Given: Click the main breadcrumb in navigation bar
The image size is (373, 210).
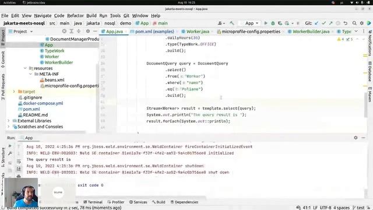Looking at the screenshot, I should click(160, 23).
